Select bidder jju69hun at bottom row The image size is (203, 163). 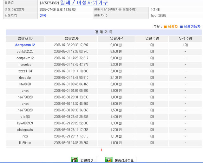click(25, 143)
